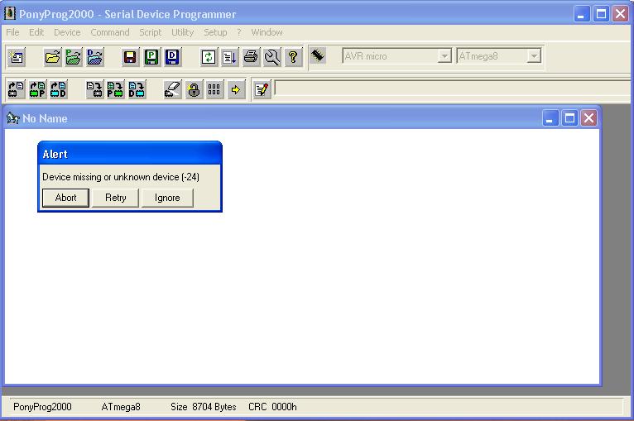This screenshot has height=421, width=634.
Task: Open the Edit menu
Action: 36,32
